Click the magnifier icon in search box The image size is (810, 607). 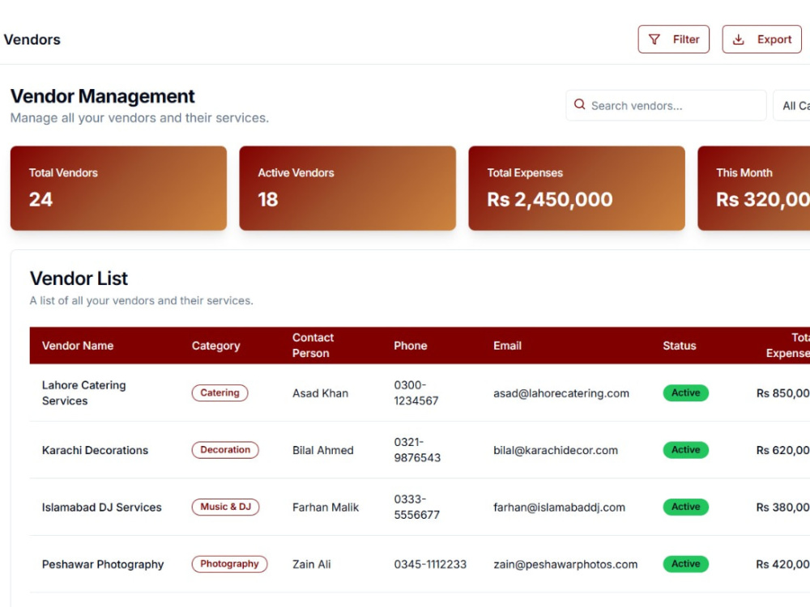[580, 104]
